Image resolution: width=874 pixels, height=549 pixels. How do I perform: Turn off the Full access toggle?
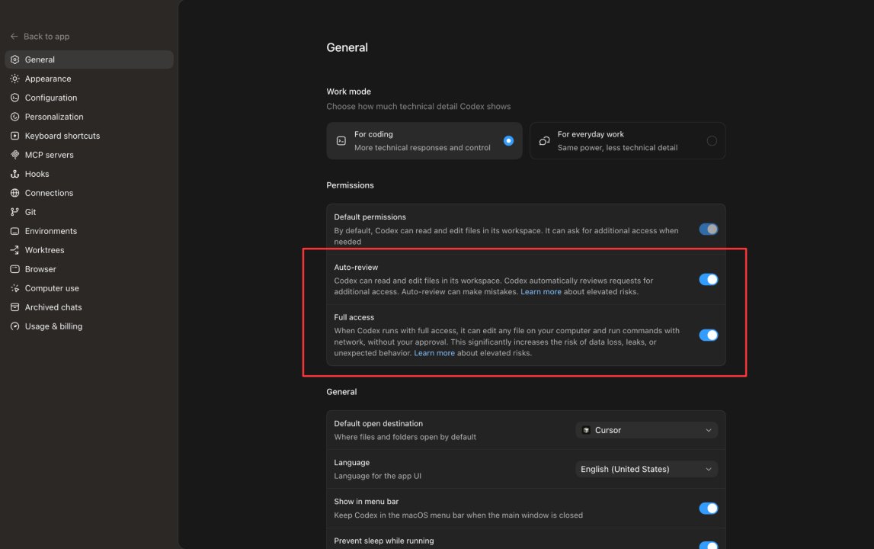(709, 335)
